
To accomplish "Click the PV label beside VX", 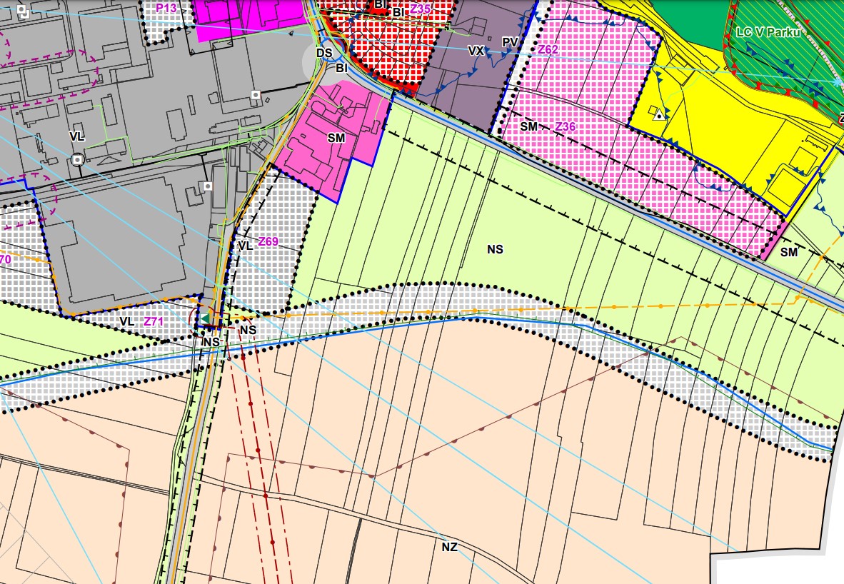I will coord(509,43).
